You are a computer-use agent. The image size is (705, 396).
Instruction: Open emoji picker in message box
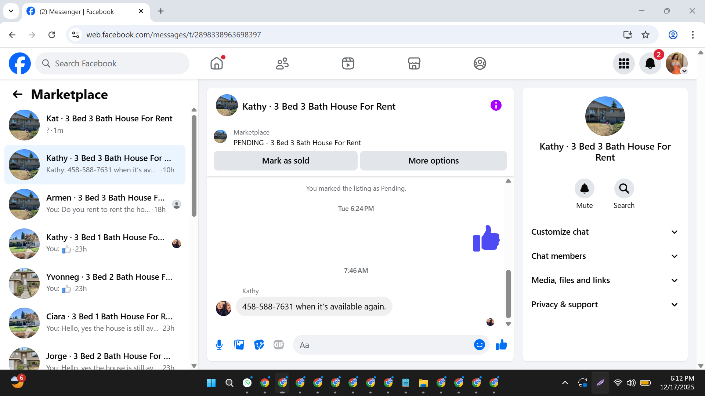tap(479, 345)
